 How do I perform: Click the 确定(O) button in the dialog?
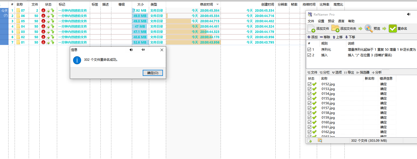tap(153, 73)
